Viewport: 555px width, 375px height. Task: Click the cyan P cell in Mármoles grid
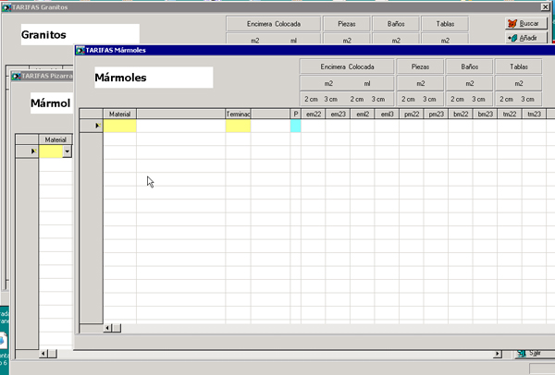[296, 126]
